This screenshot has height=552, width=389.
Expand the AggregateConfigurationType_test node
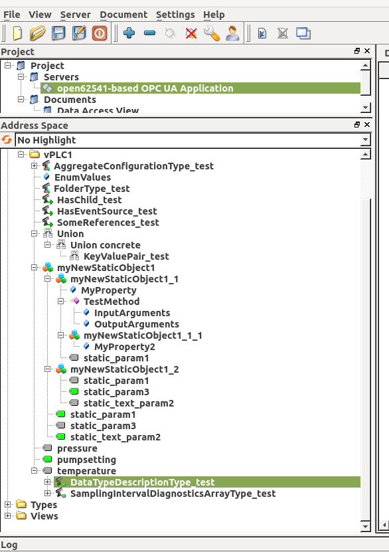34,165
